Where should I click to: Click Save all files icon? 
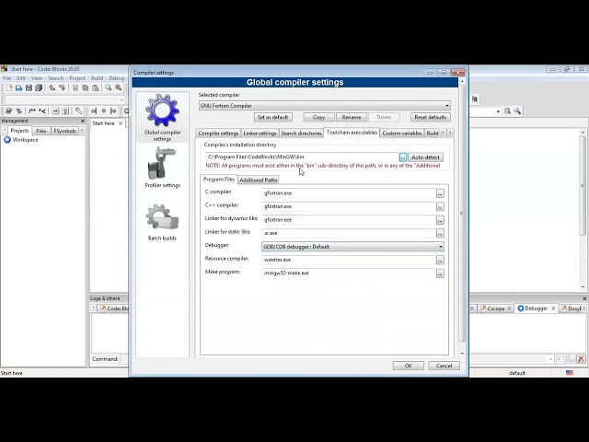(x=39, y=88)
